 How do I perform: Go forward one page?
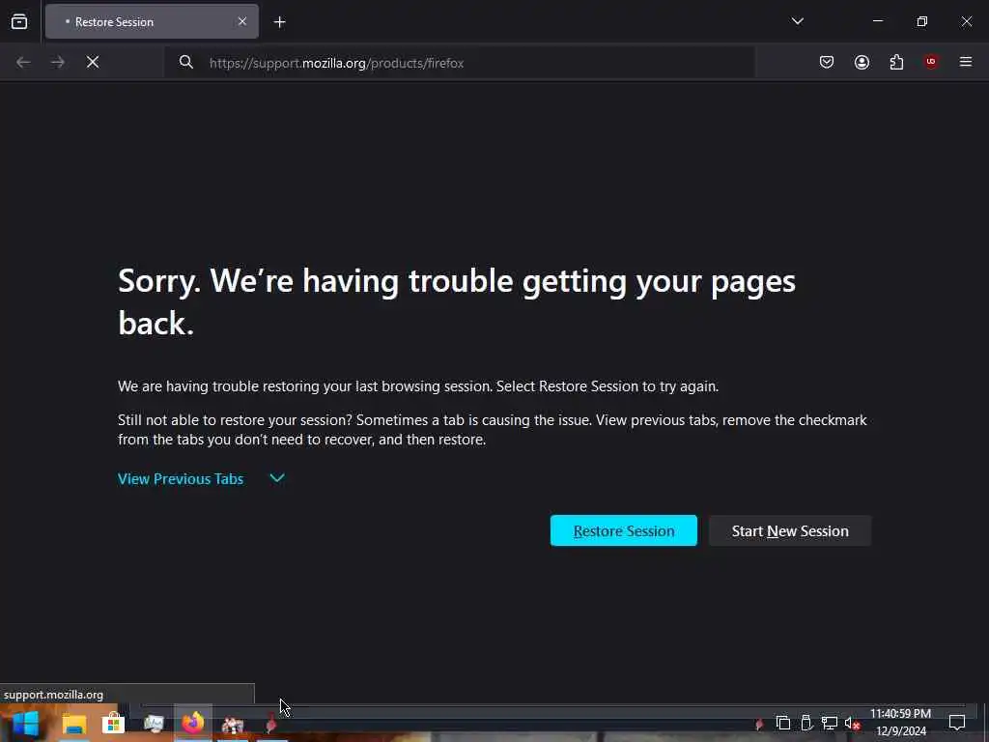coord(58,62)
